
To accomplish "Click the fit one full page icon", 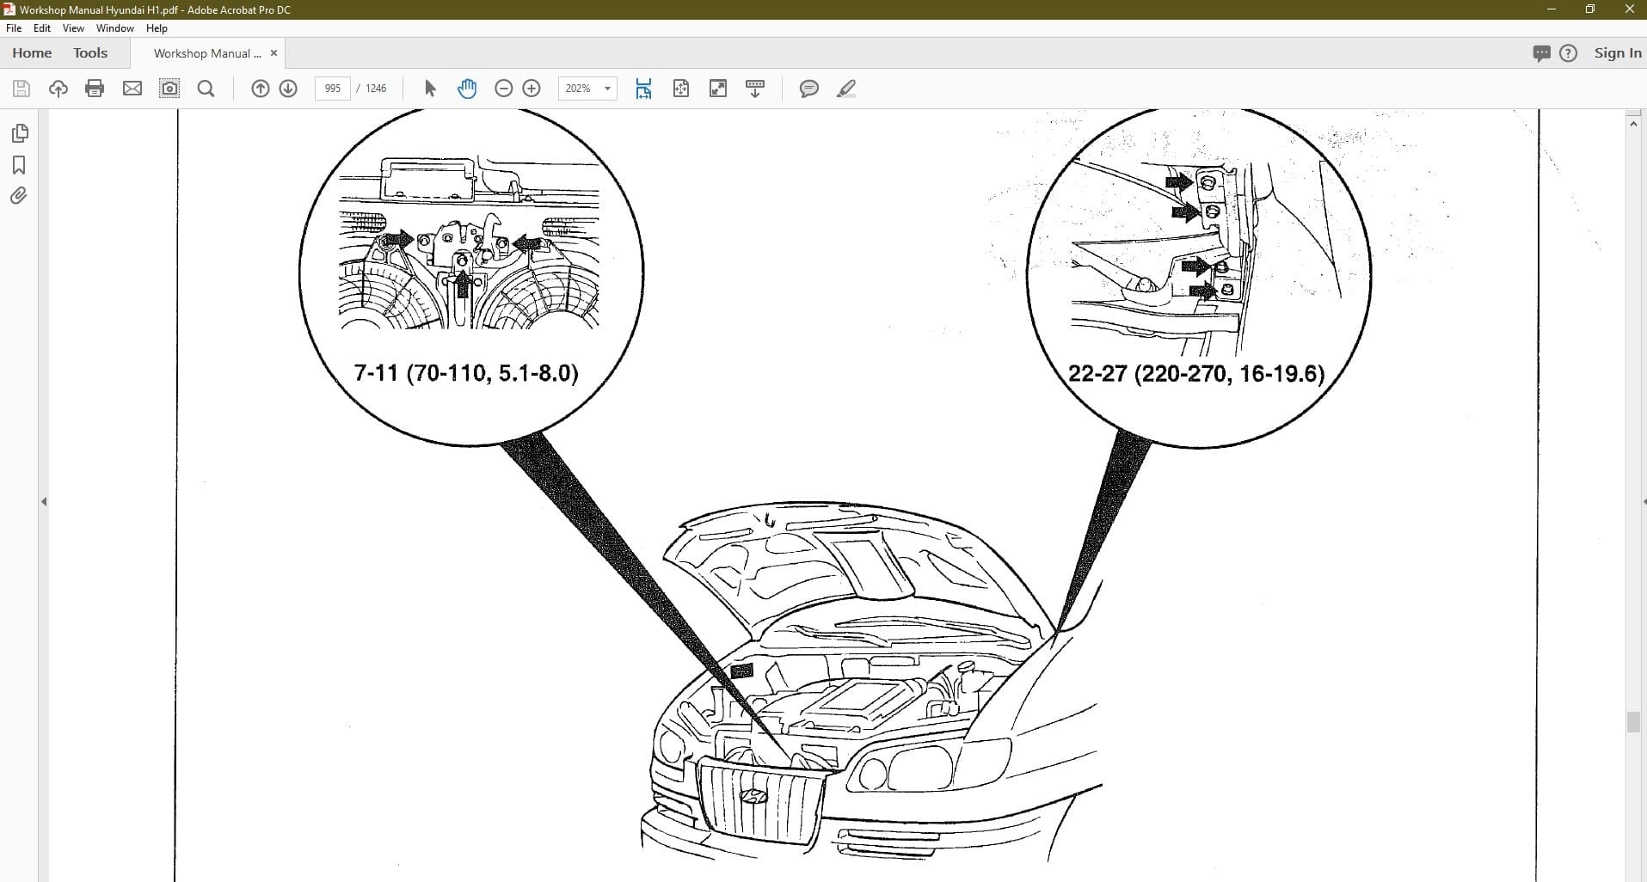I will (x=681, y=89).
